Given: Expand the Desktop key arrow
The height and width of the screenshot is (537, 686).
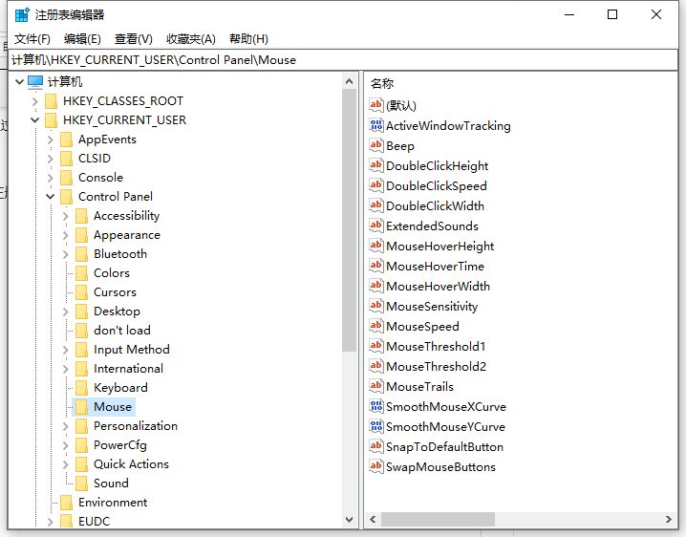Looking at the screenshot, I should [x=66, y=311].
